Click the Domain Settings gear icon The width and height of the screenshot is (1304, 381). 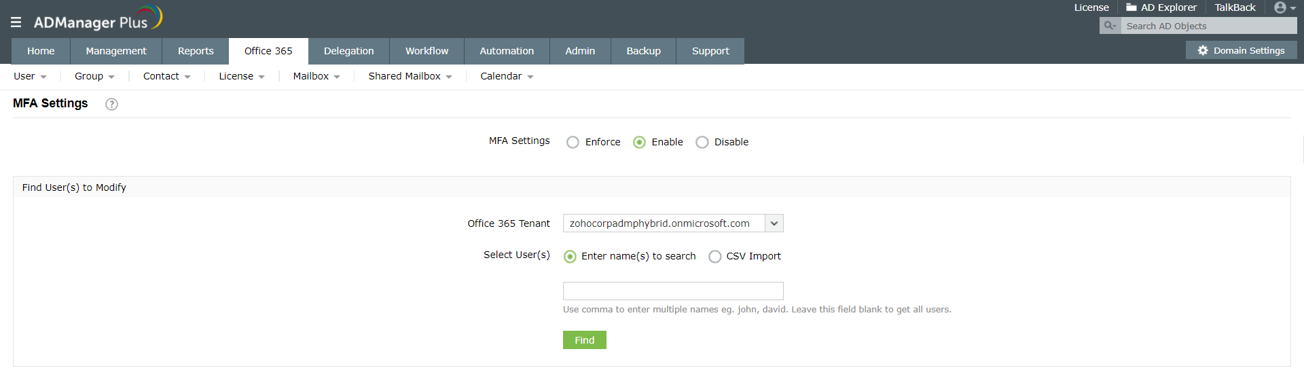point(1203,50)
